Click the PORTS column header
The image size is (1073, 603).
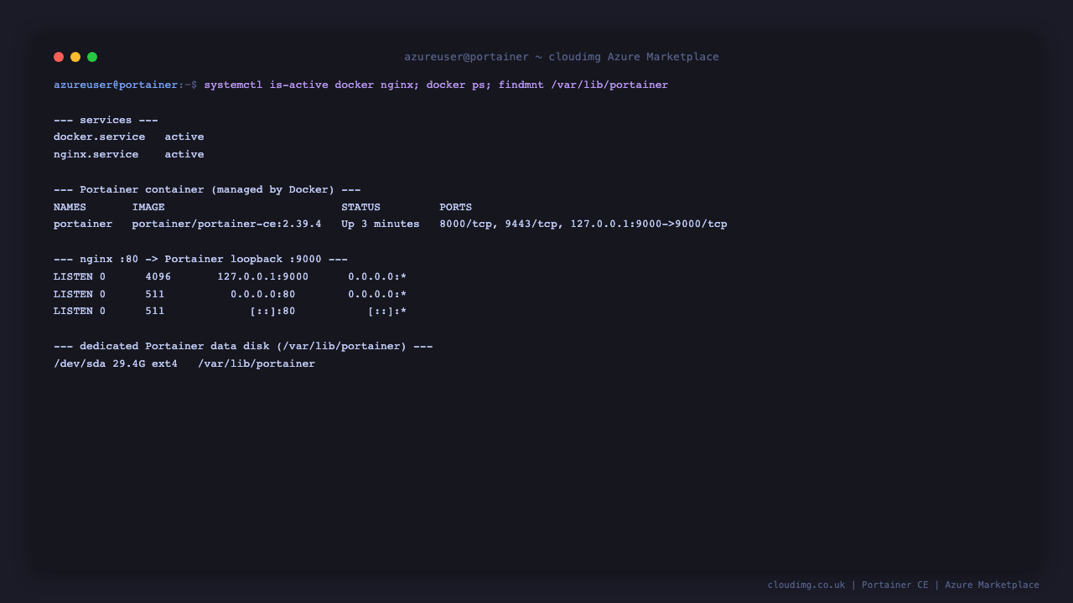pos(456,208)
